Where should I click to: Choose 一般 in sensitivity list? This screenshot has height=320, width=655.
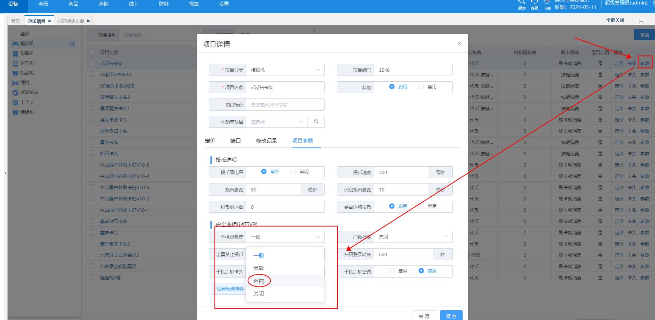[285, 255]
